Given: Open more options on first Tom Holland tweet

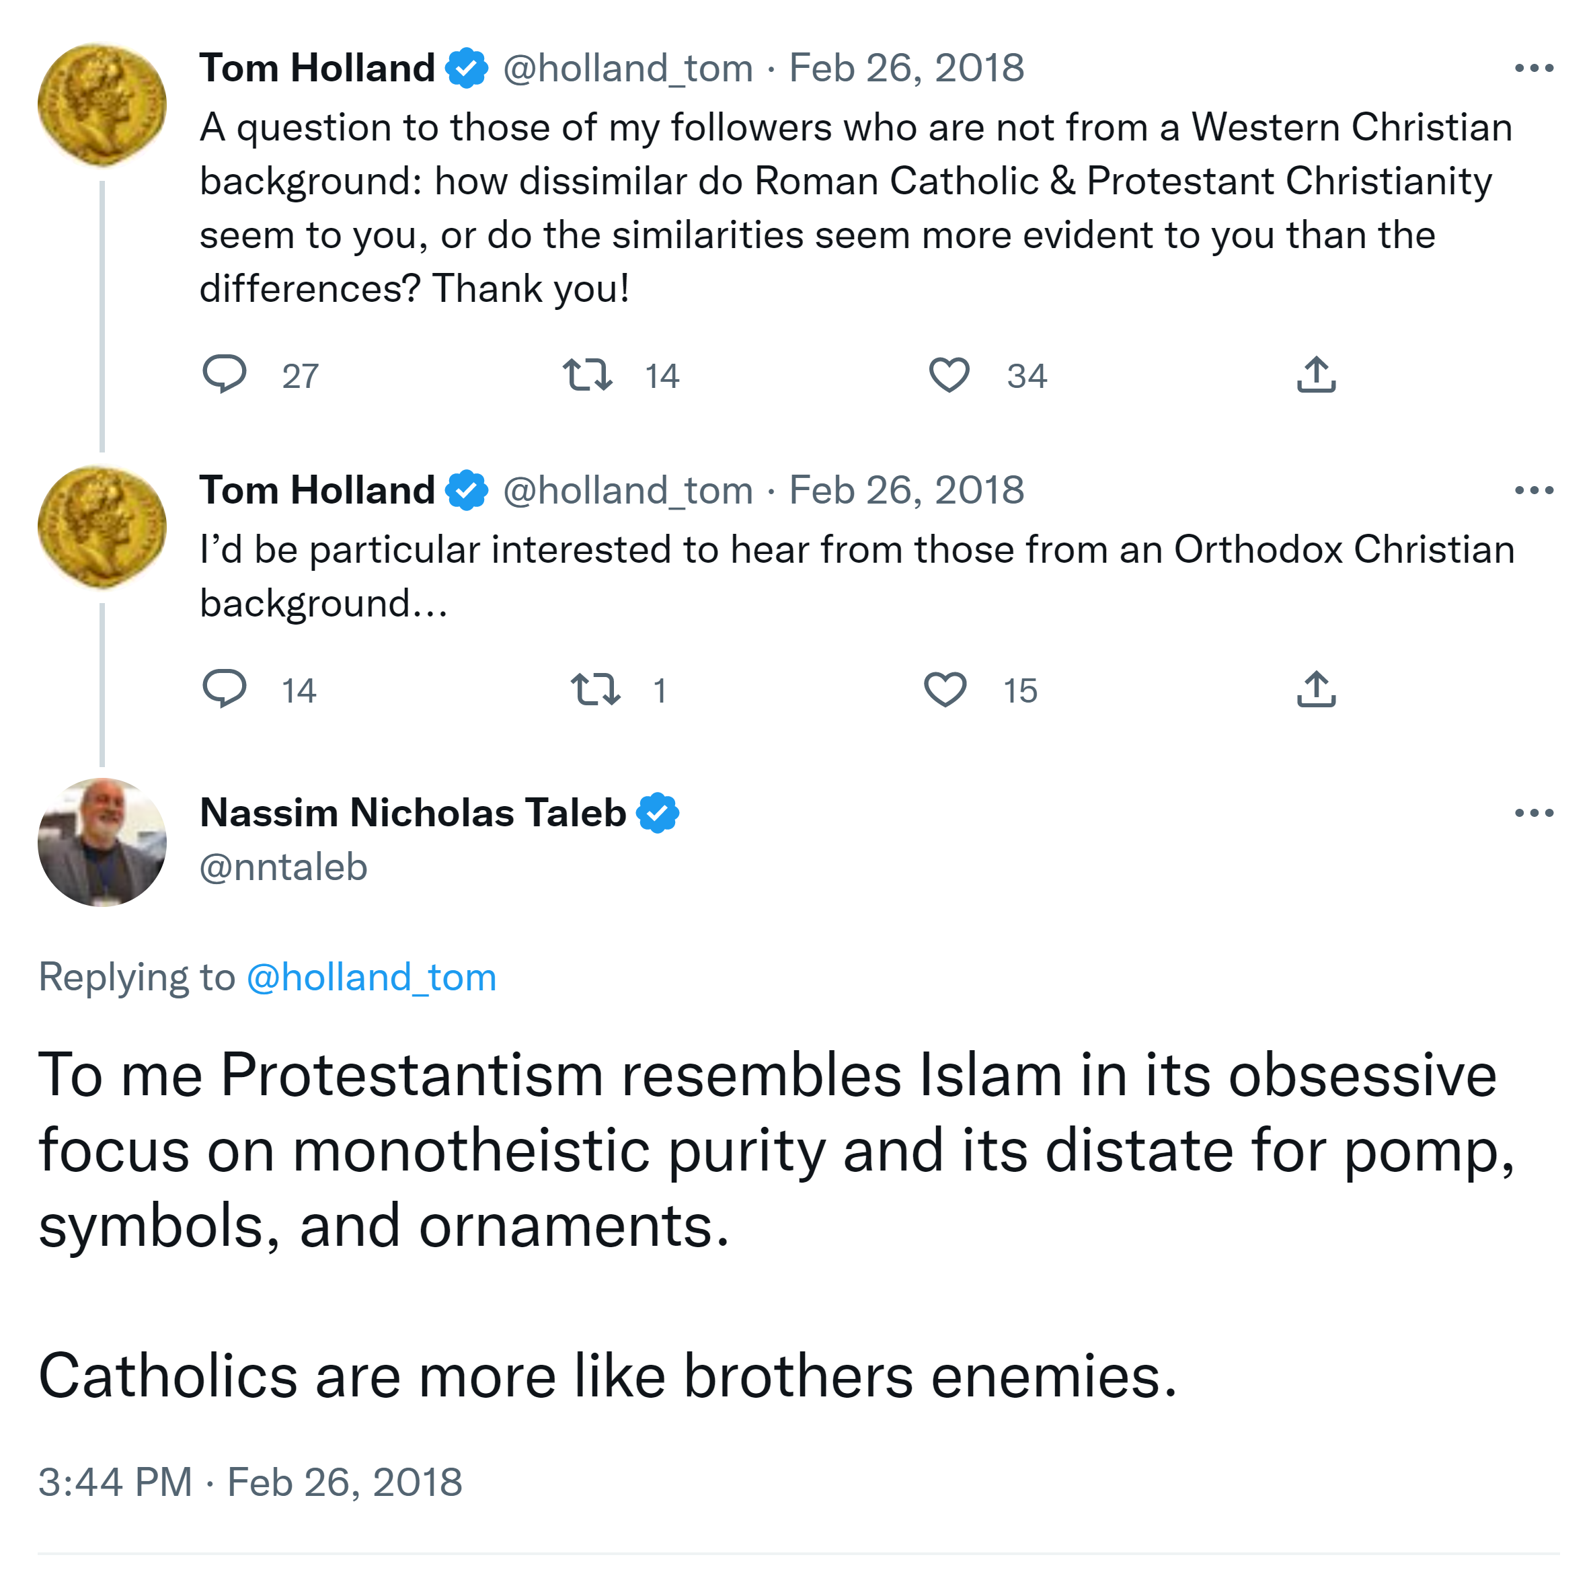Looking at the screenshot, I should click(1534, 69).
